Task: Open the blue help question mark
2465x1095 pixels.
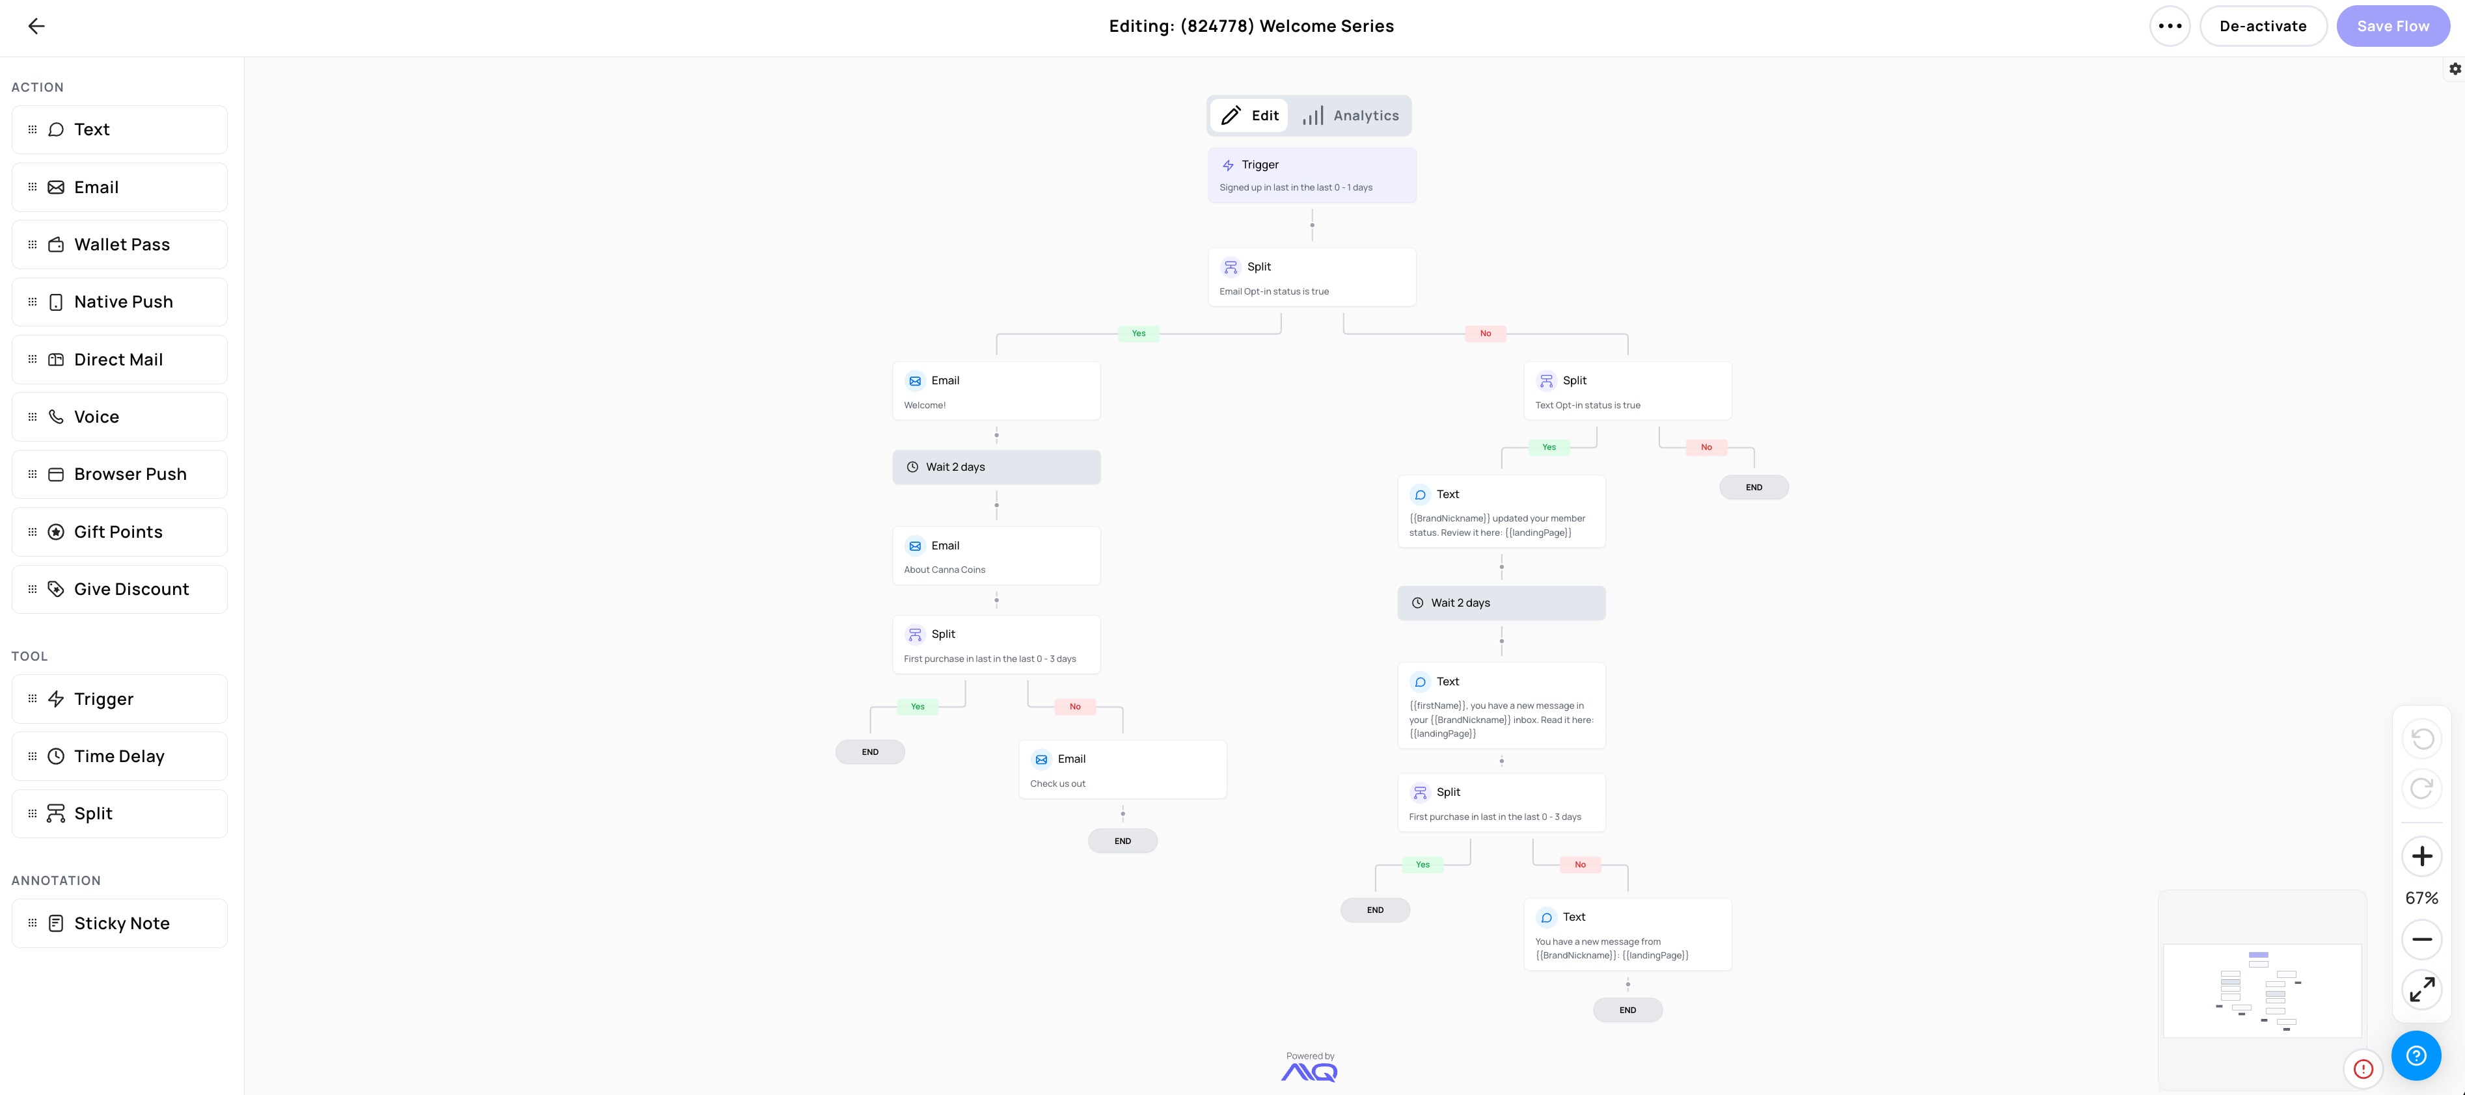Action: tap(2416, 1055)
